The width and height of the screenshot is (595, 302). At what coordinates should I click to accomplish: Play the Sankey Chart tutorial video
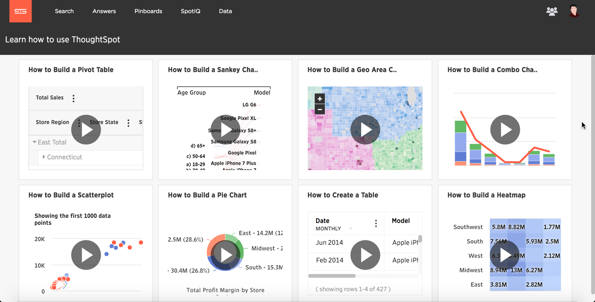coord(225,130)
